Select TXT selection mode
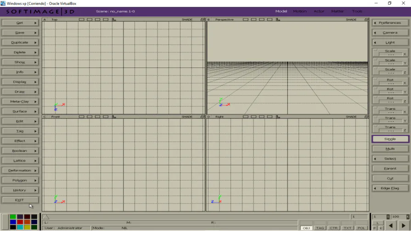 tap(347, 228)
